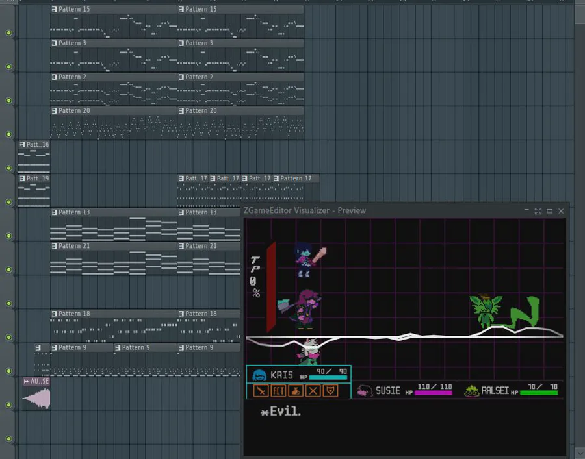Click Susie's head icon in the party panel
585x459 pixels.
click(x=365, y=390)
